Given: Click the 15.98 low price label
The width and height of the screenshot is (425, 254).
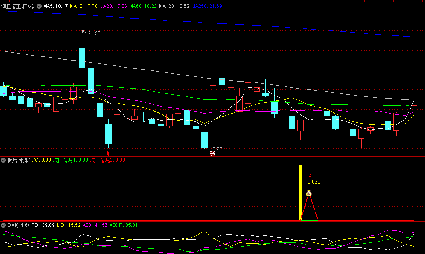Looking at the screenshot, I should (216, 149).
